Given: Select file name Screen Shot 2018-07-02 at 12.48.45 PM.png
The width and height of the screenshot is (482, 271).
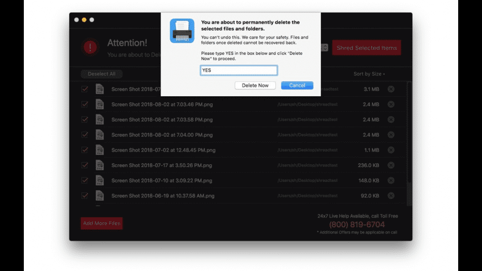Looking at the screenshot, I should coord(163,150).
